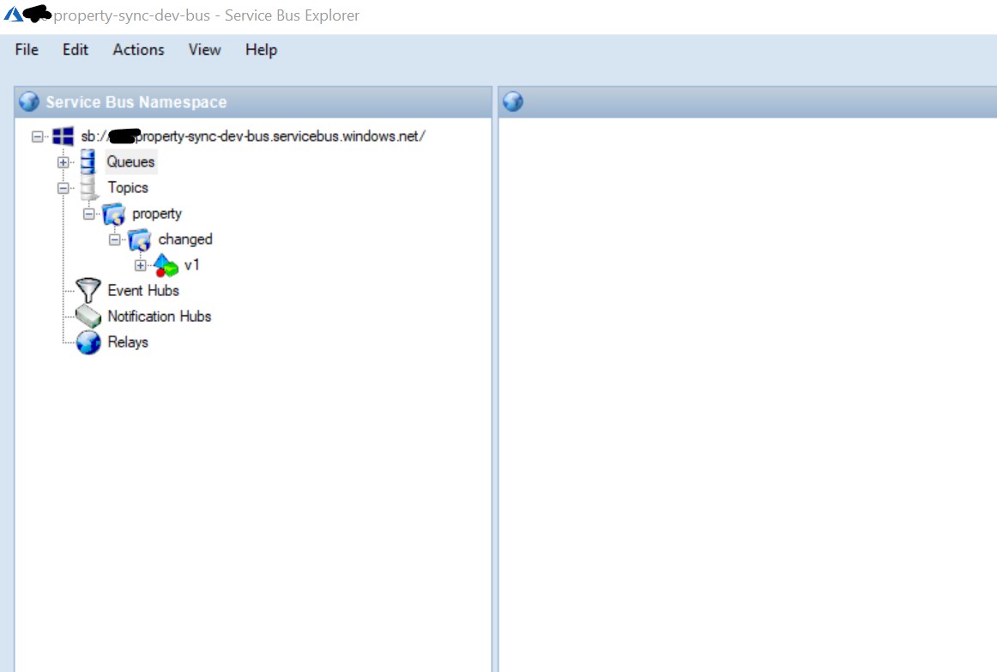
Task: Click the v1 topic shapes icon
Action: click(x=166, y=265)
